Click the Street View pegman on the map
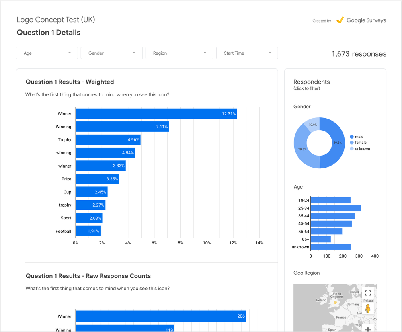The height and width of the screenshot is (332, 402). (x=368, y=308)
